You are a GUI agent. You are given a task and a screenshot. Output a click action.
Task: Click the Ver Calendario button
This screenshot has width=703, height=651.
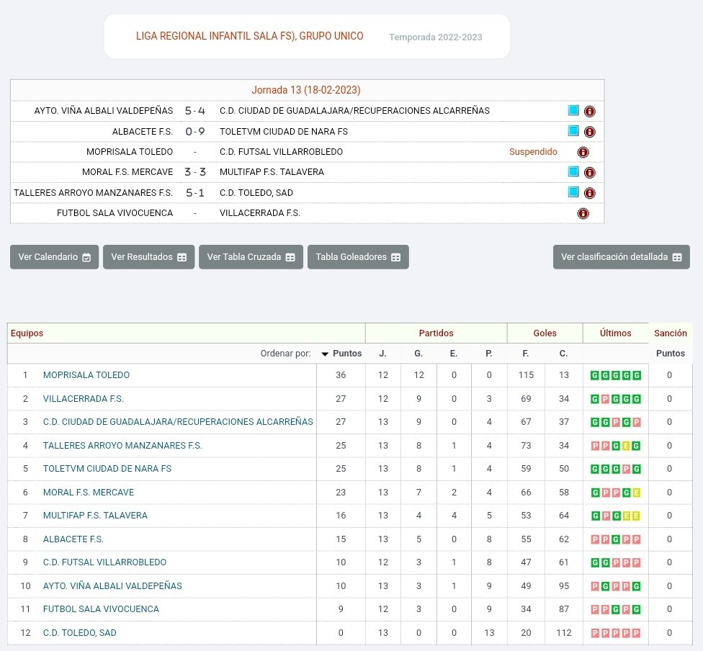click(54, 257)
